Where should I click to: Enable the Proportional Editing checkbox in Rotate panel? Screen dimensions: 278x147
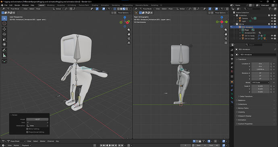(x=27, y=132)
